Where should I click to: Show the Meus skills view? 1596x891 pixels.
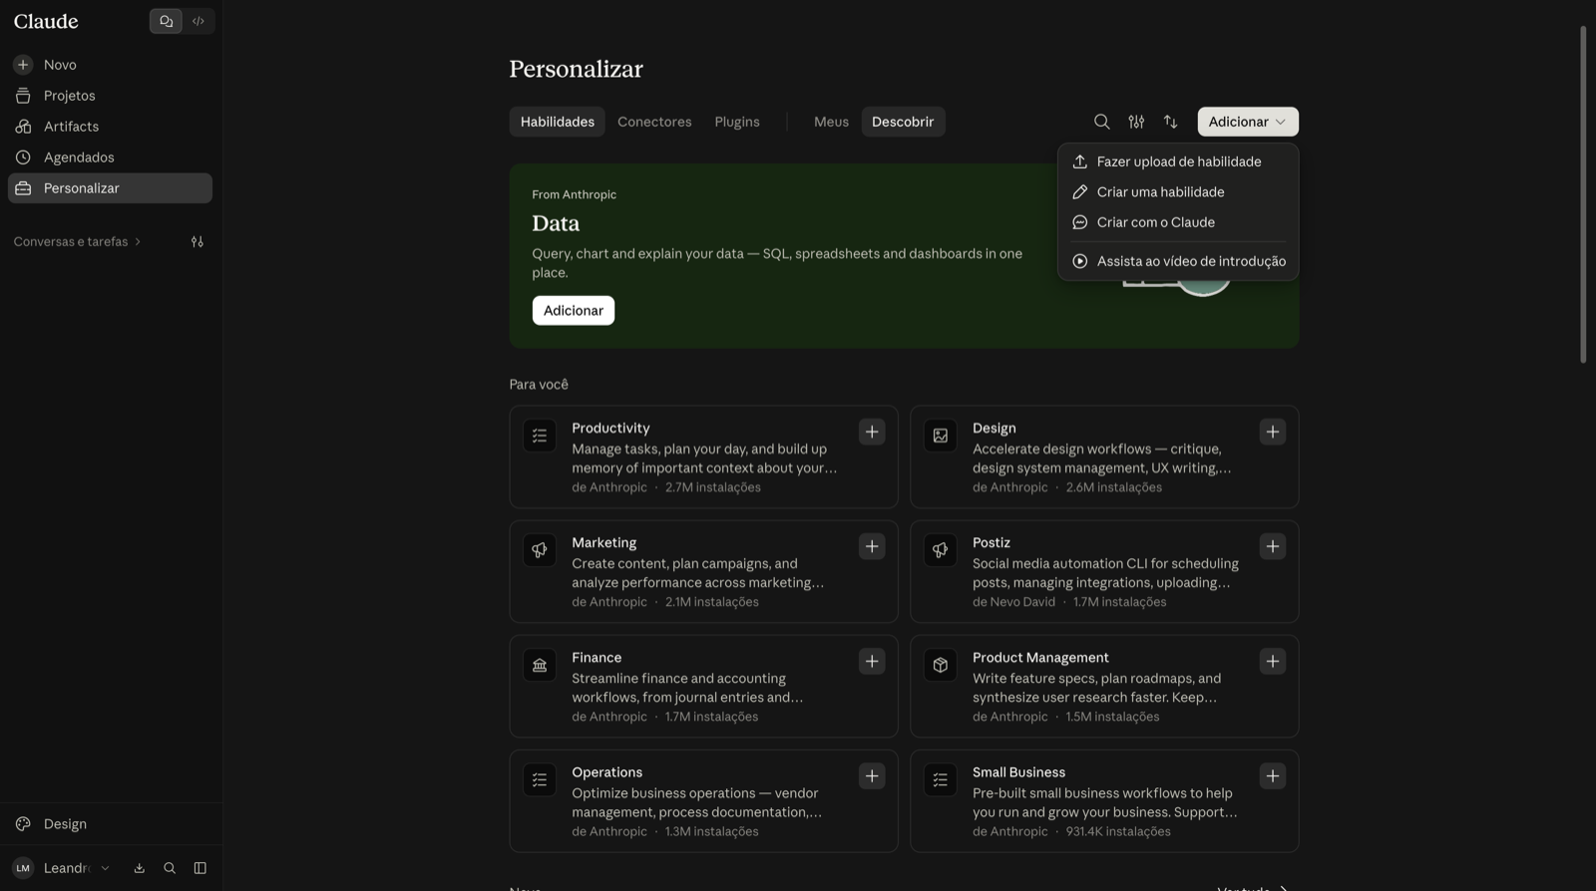click(x=831, y=122)
